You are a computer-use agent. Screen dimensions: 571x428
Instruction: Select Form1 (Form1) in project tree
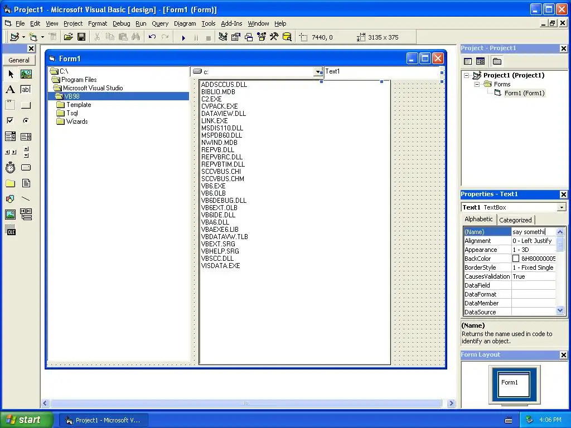coord(524,93)
